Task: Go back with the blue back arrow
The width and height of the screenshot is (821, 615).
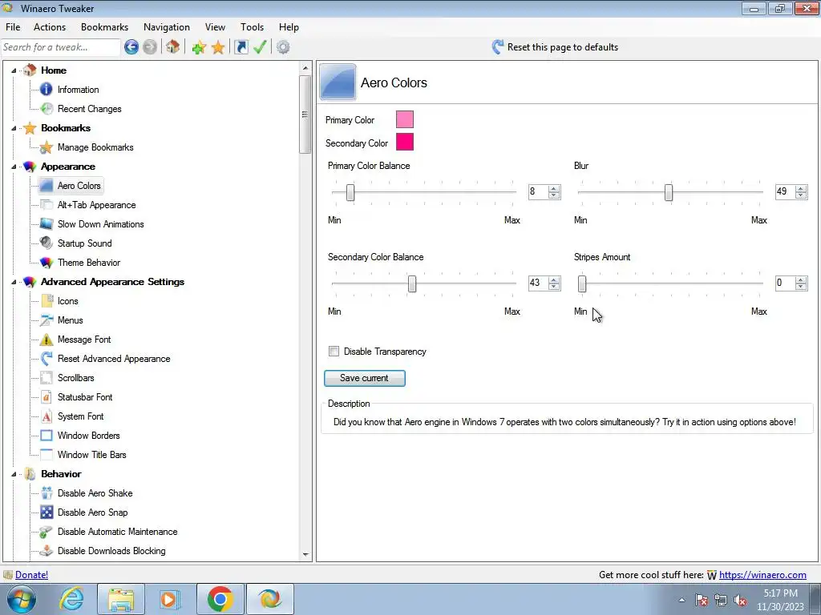Action: point(131,47)
